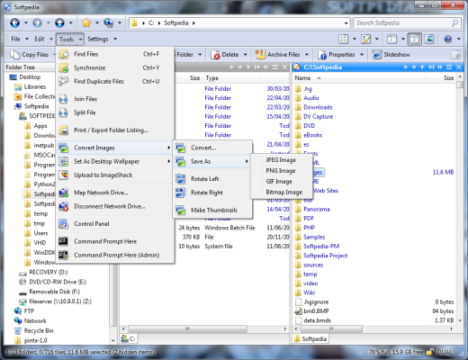Image resolution: width=468 pixels, height=360 pixels.
Task: Click Disconnect Network Drive entry
Action: 115,206
